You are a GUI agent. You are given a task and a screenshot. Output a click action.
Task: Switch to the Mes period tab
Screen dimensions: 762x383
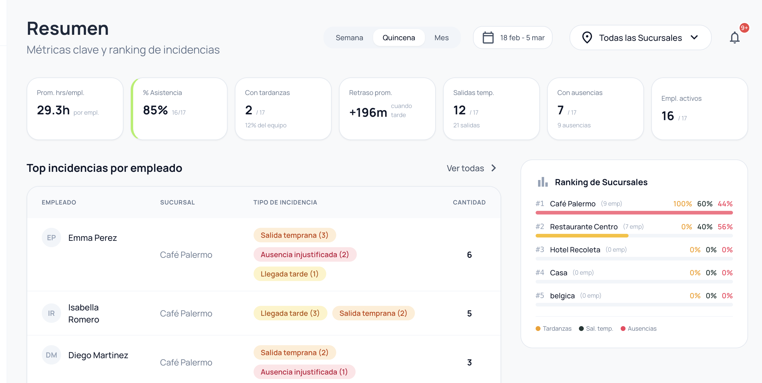[441, 38]
